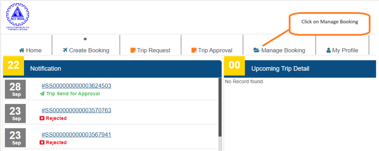Click the green paper plane approval icon
The width and height of the screenshot is (379, 151).
(x=42, y=94)
